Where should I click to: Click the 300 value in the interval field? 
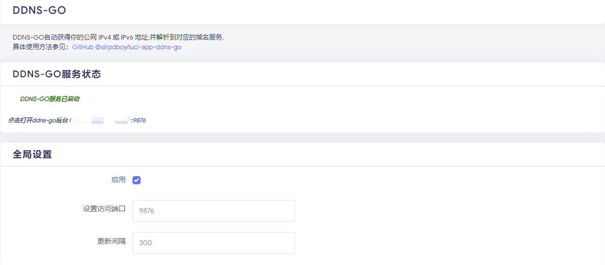(145, 243)
